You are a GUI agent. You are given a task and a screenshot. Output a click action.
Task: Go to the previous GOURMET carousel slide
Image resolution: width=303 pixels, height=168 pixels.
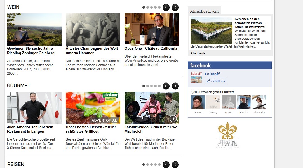[166, 86]
